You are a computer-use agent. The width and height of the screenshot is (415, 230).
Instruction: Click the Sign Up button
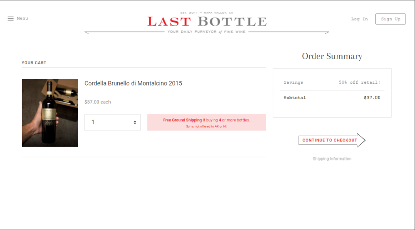[x=390, y=19]
